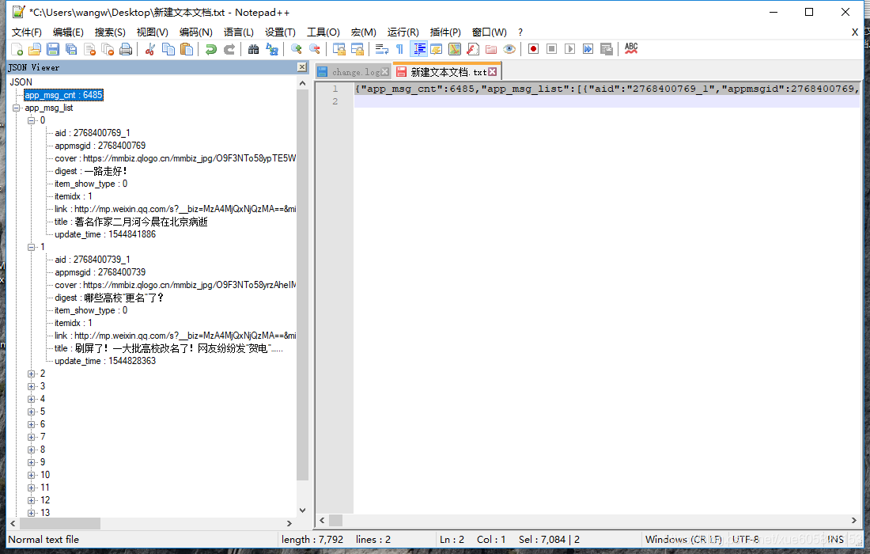
Task: Expand node 5 in JSON Viewer
Action: coord(32,412)
